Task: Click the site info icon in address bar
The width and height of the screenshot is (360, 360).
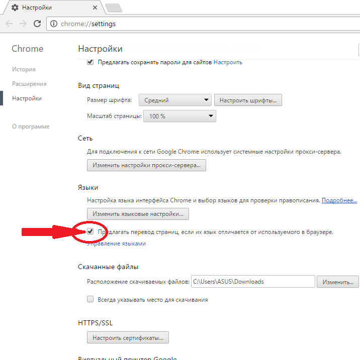Action: coord(54,24)
